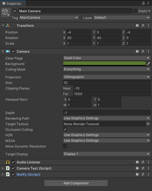152x191 pixels.
Task: Disable the Camera component checkbox
Action: (13, 51)
